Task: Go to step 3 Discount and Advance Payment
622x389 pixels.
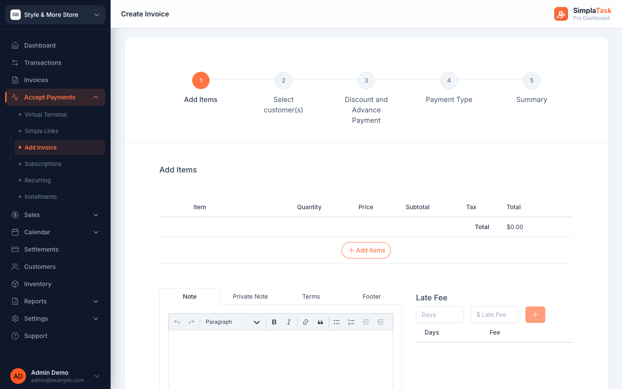Action: pyautogui.click(x=366, y=80)
